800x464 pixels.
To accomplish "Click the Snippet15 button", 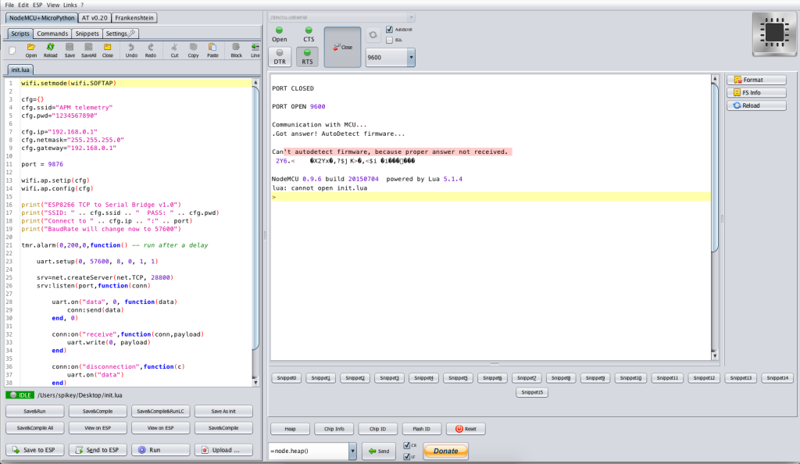I will coord(531,392).
